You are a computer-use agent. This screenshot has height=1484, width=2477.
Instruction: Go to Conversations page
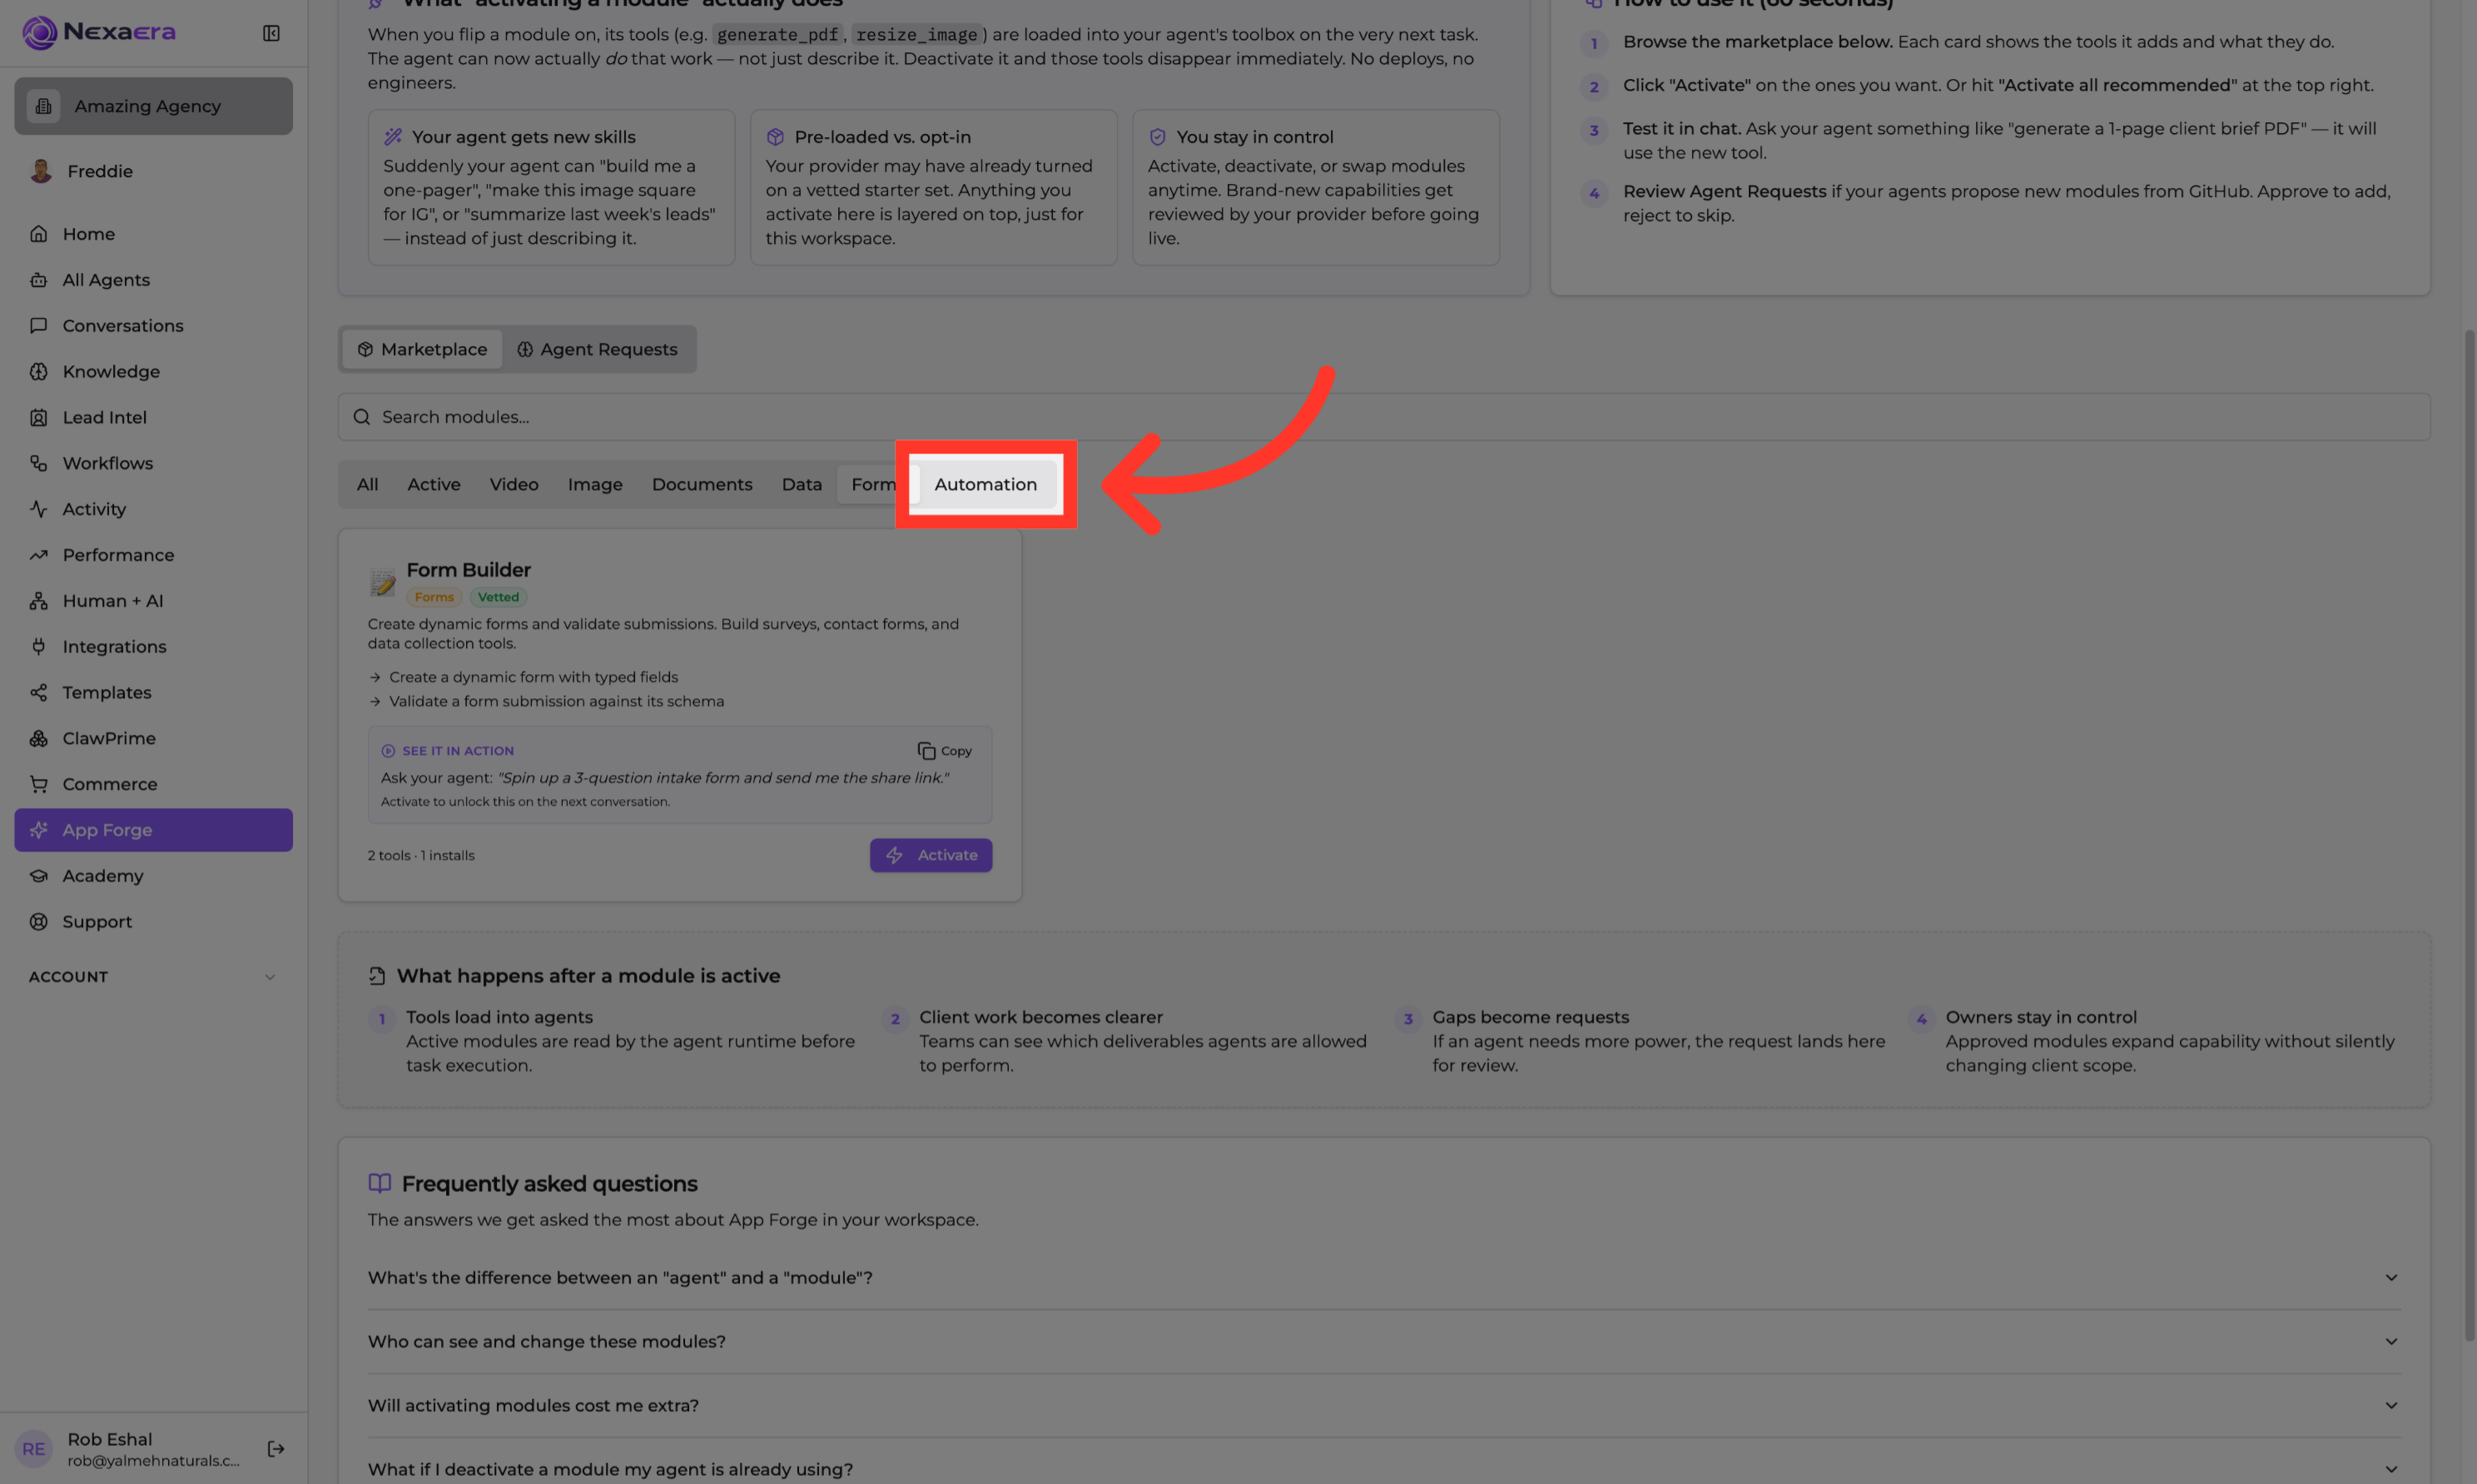pos(153,326)
